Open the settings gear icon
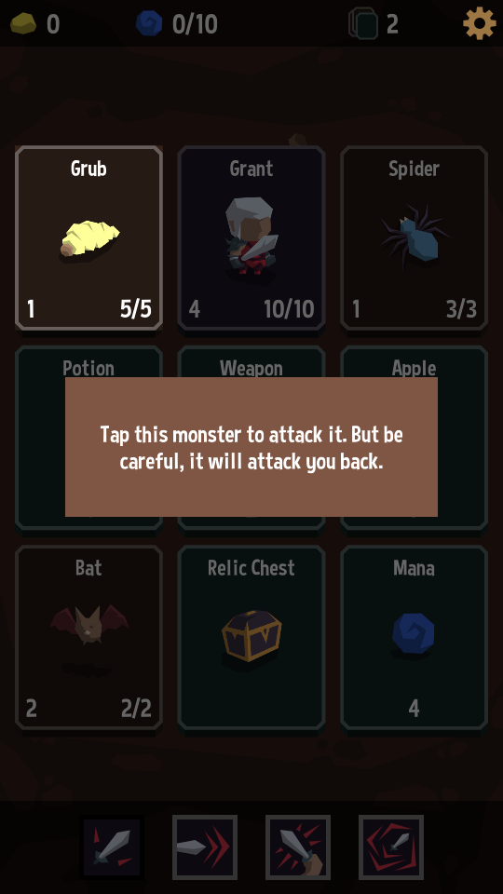Screen dimensions: 503x894 tap(479, 23)
